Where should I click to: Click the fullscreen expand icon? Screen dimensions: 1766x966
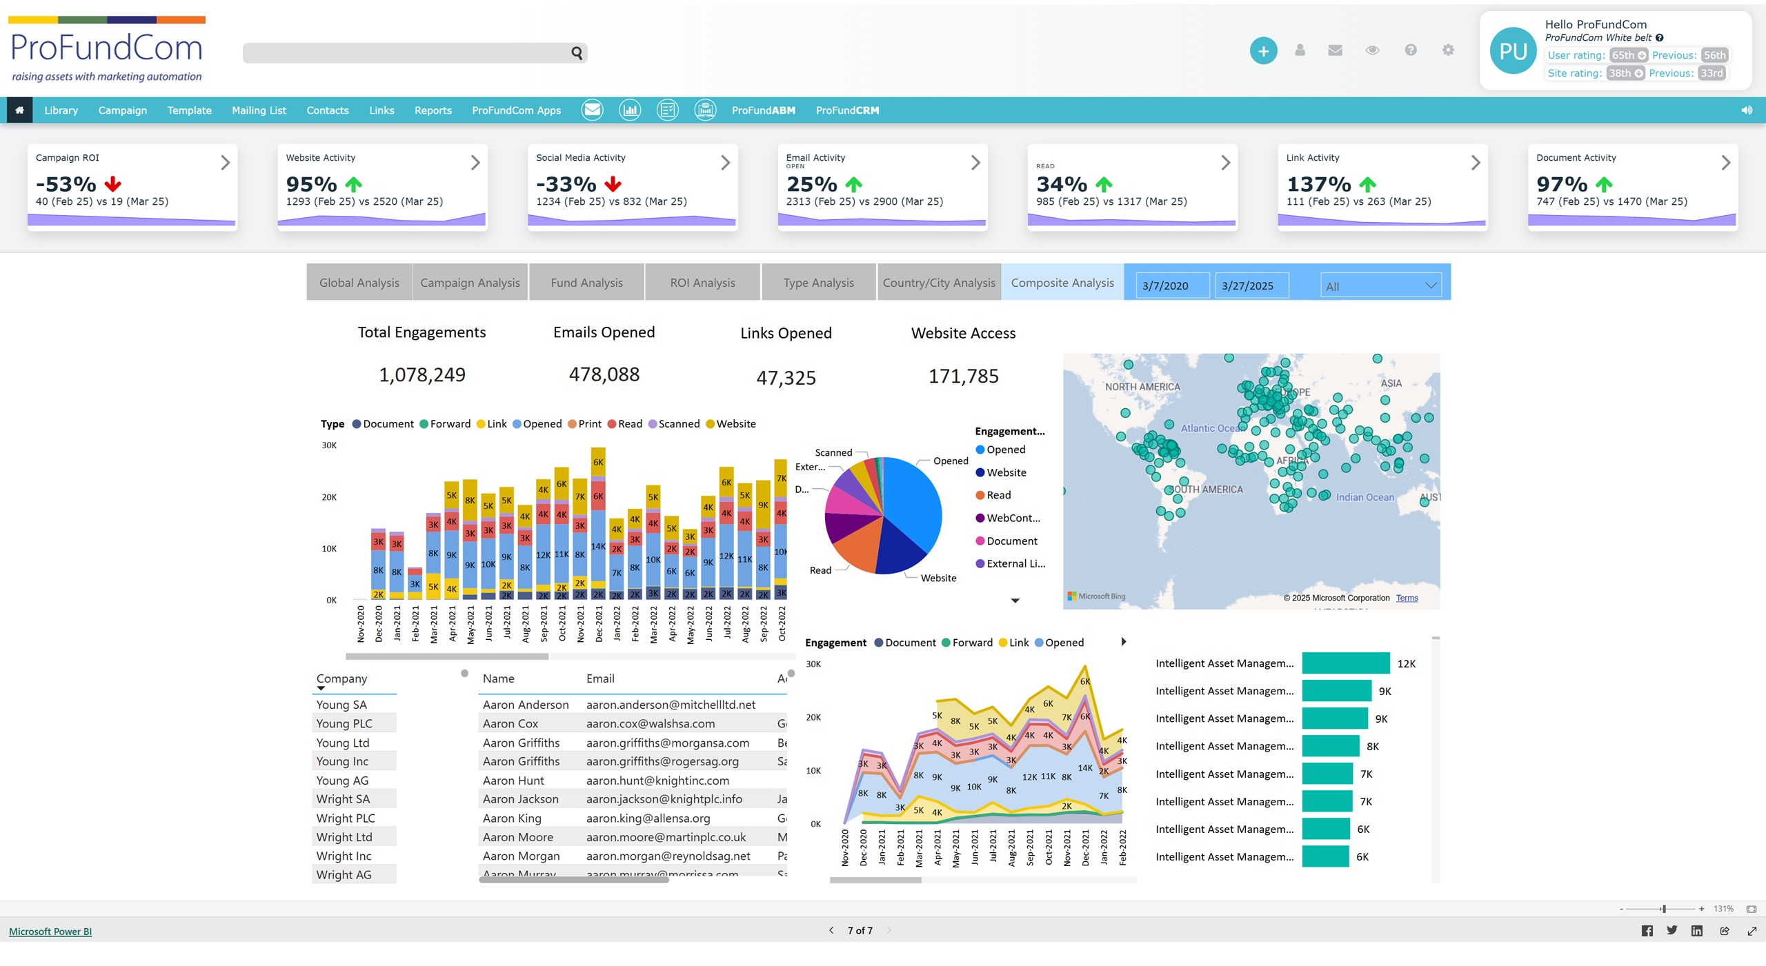point(1752,931)
